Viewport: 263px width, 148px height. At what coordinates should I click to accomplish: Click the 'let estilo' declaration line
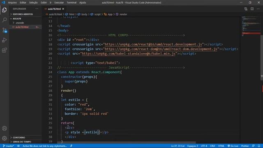74,100
